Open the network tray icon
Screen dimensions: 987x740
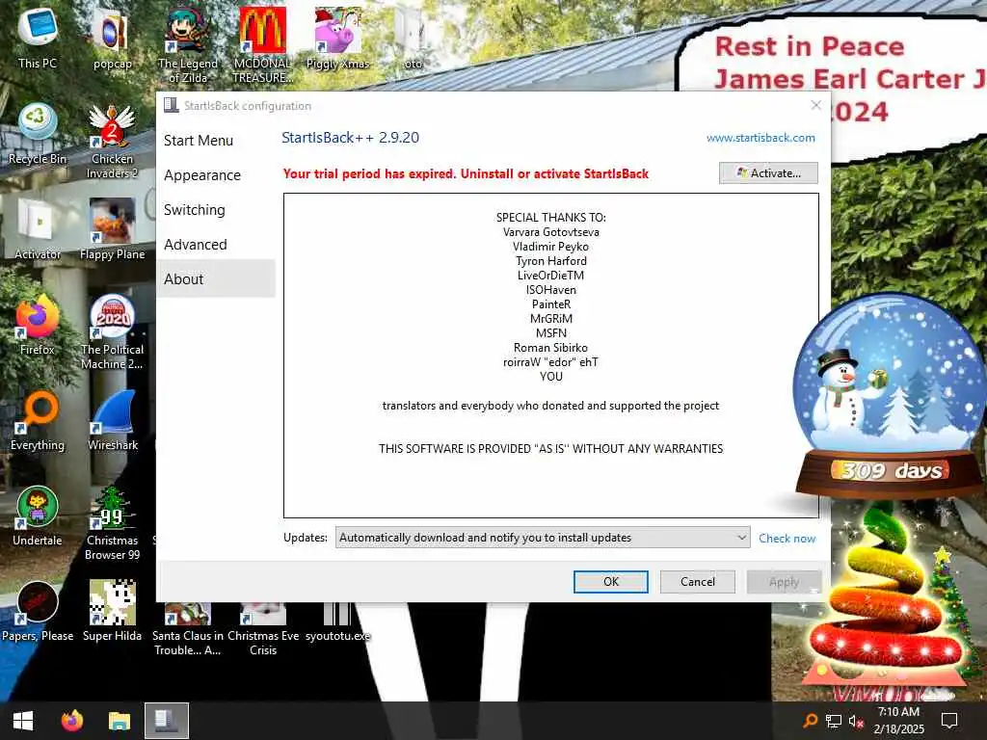(x=834, y=721)
